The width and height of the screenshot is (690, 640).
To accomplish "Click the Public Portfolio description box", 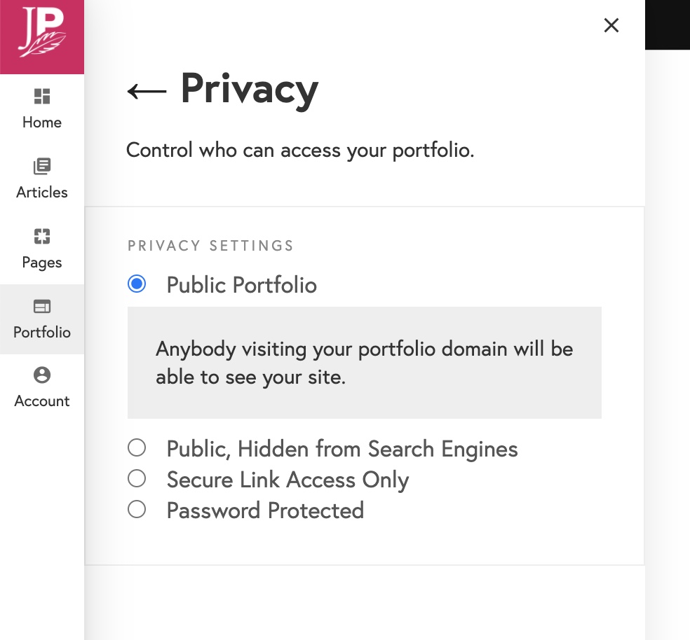I will tap(365, 363).
